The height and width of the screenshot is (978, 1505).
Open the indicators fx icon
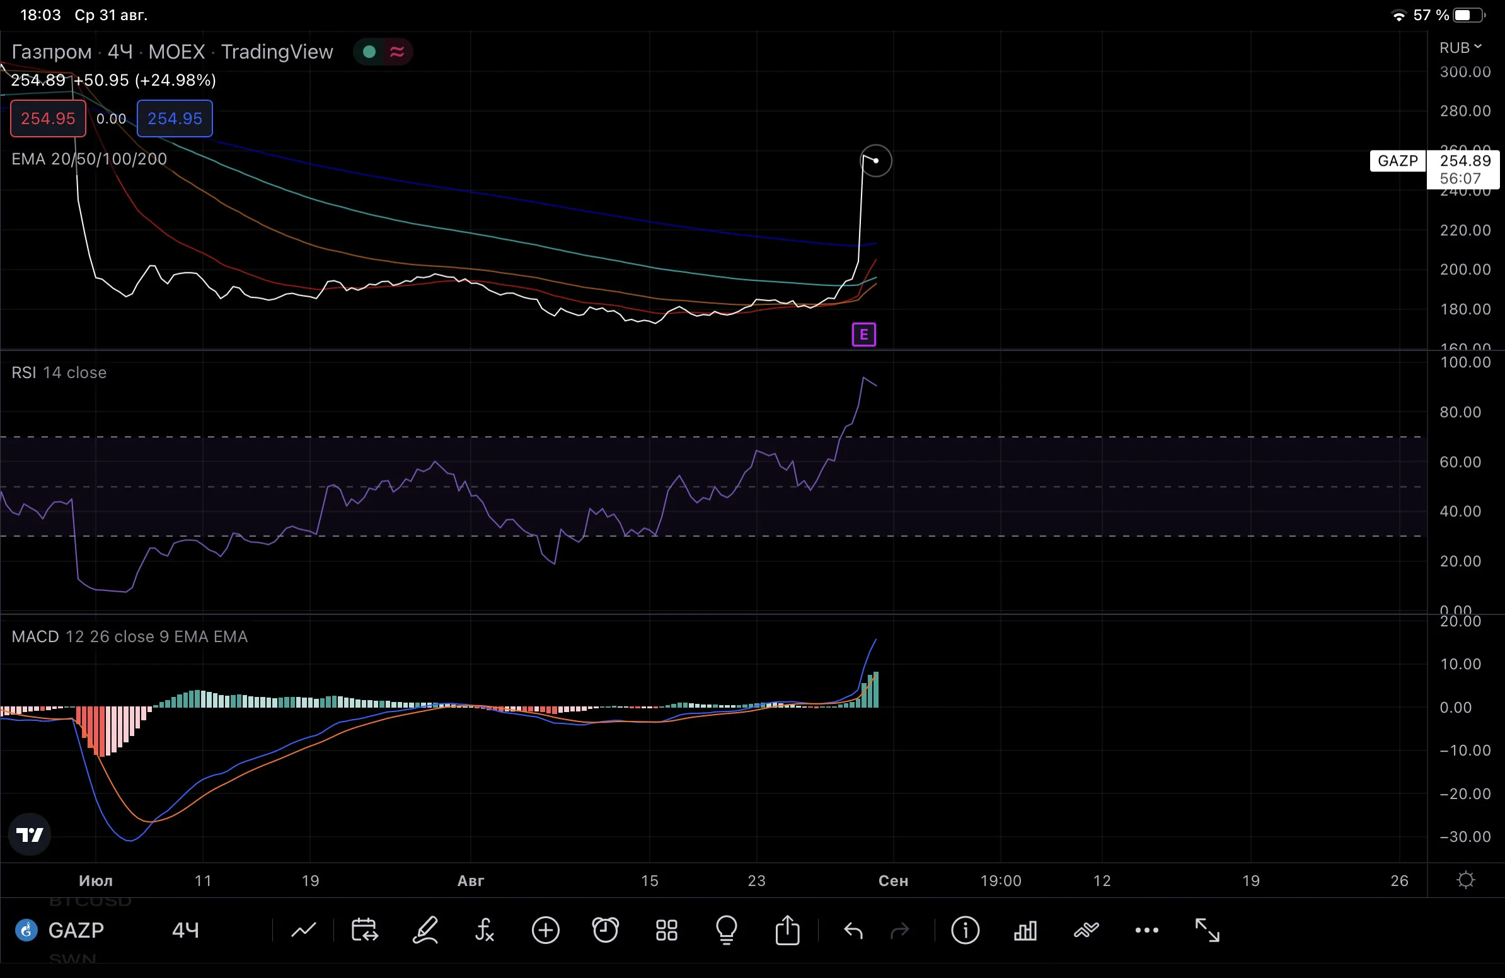(x=485, y=930)
